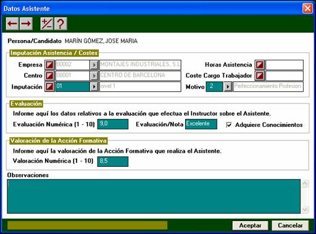Click the nivel 1 description field
The height and width of the screenshot is (234, 316).
pyautogui.click(x=140, y=87)
